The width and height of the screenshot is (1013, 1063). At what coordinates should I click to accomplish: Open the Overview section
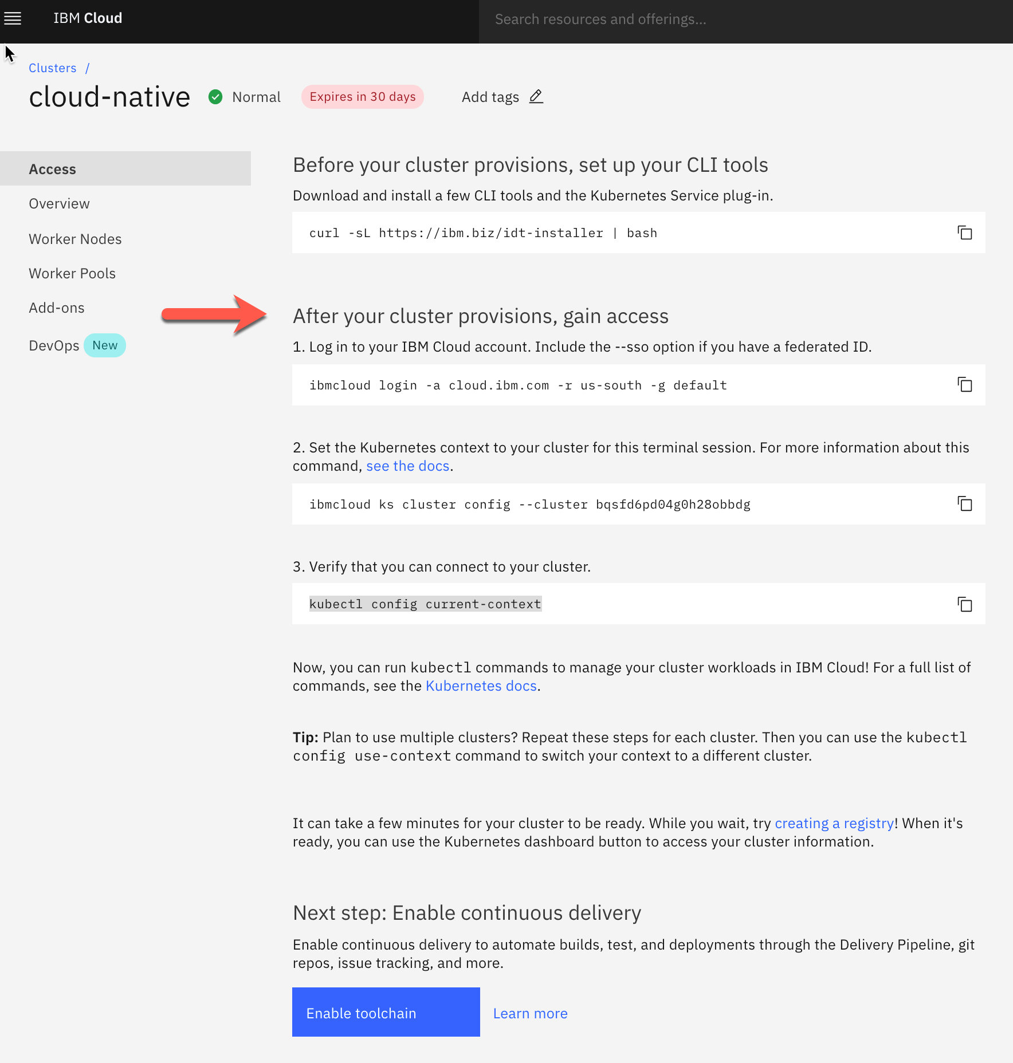click(59, 204)
